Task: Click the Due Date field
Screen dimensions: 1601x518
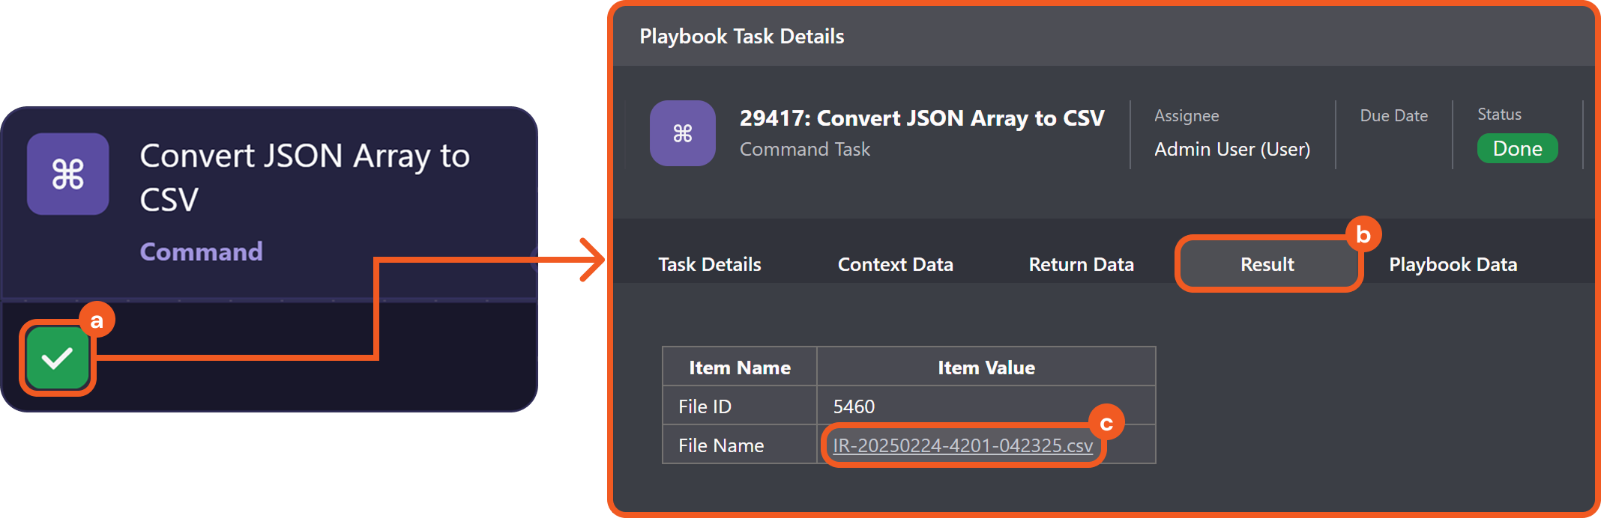Action: (1393, 116)
